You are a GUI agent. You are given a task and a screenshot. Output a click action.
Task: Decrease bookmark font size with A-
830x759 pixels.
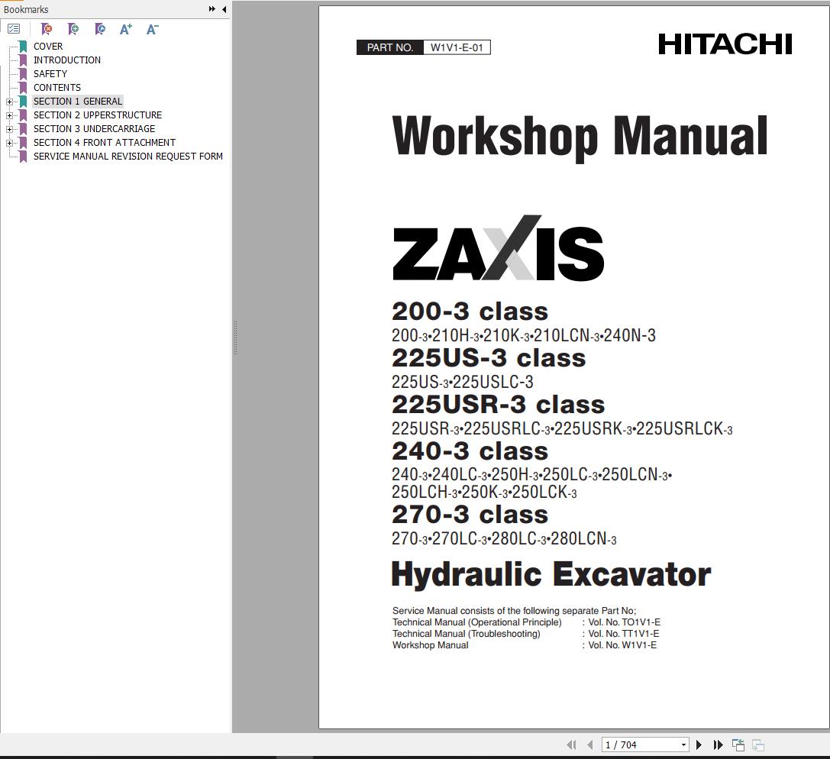click(152, 29)
